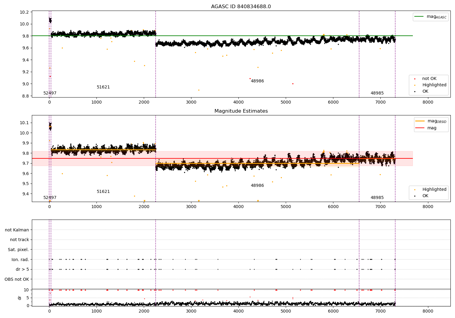Click the red "mag" legend line sample
Image resolution: width=455 pixels, height=318 pixels.
420,128
